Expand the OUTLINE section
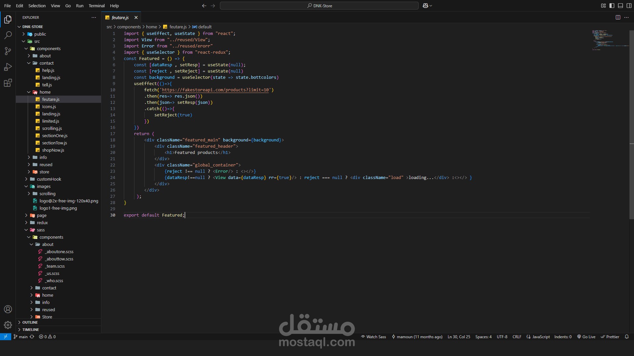This screenshot has width=634, height=356. coord(30,322)
